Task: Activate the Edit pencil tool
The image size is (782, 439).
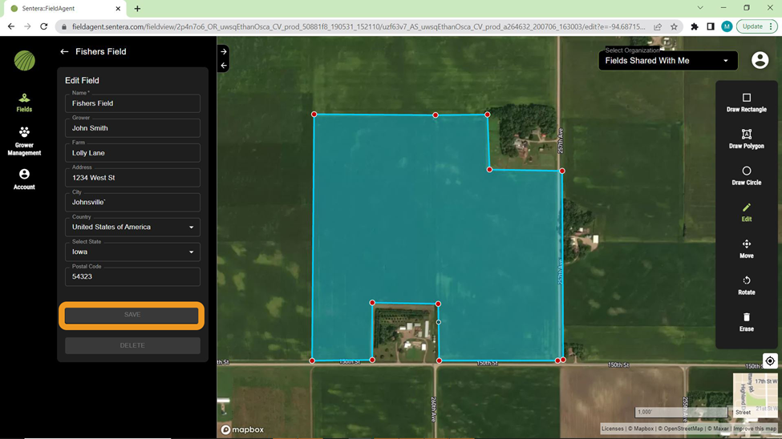Action: pos(746,211)
